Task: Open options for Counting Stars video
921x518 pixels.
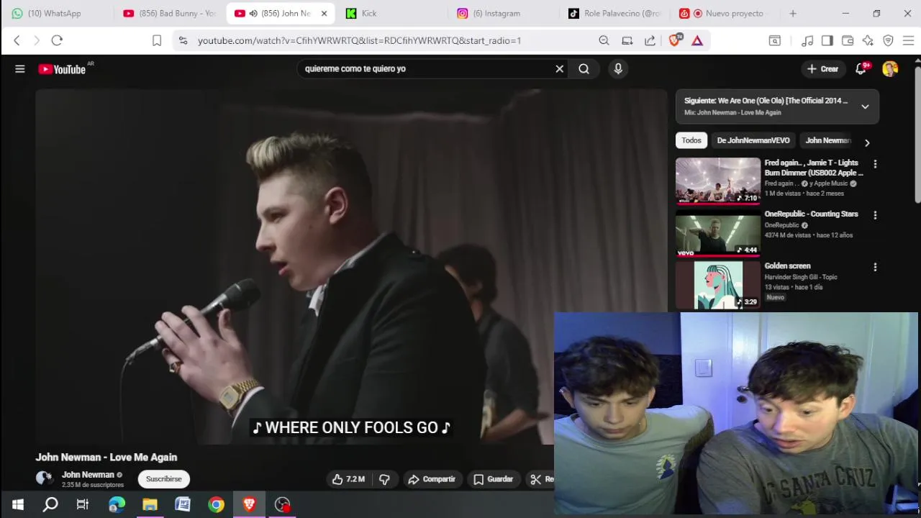Action: coord(875,215)
